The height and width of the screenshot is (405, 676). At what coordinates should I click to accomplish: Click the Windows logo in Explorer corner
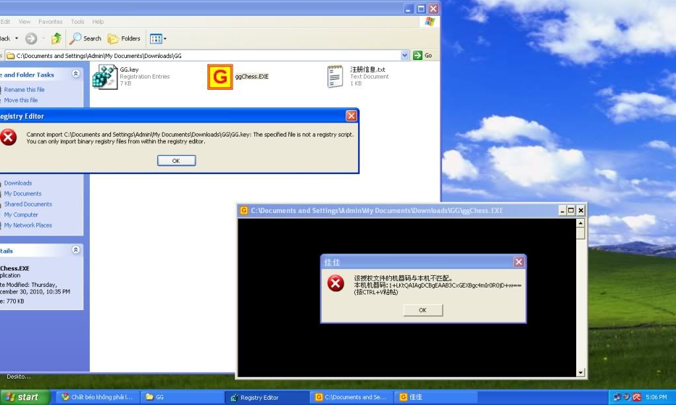click(x=430, y=22)
